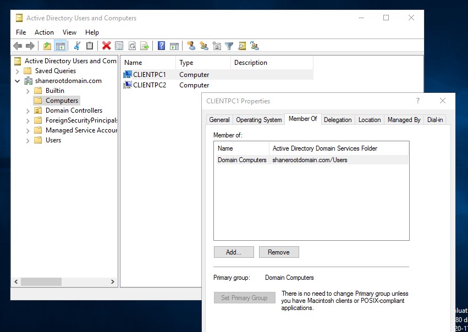The width and height of the screenshot is (468, 332).
Task: Switch to the Managed By tab
Action: (404, 120)
